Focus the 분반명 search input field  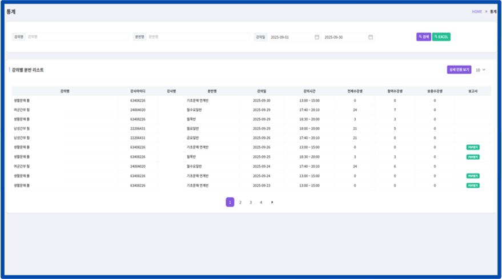(x=198, y=37)
